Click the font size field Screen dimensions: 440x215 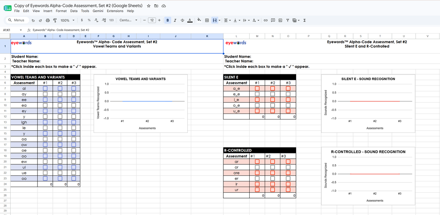152,20
